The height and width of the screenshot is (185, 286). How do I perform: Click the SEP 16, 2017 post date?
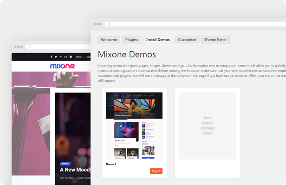(66, 178)
